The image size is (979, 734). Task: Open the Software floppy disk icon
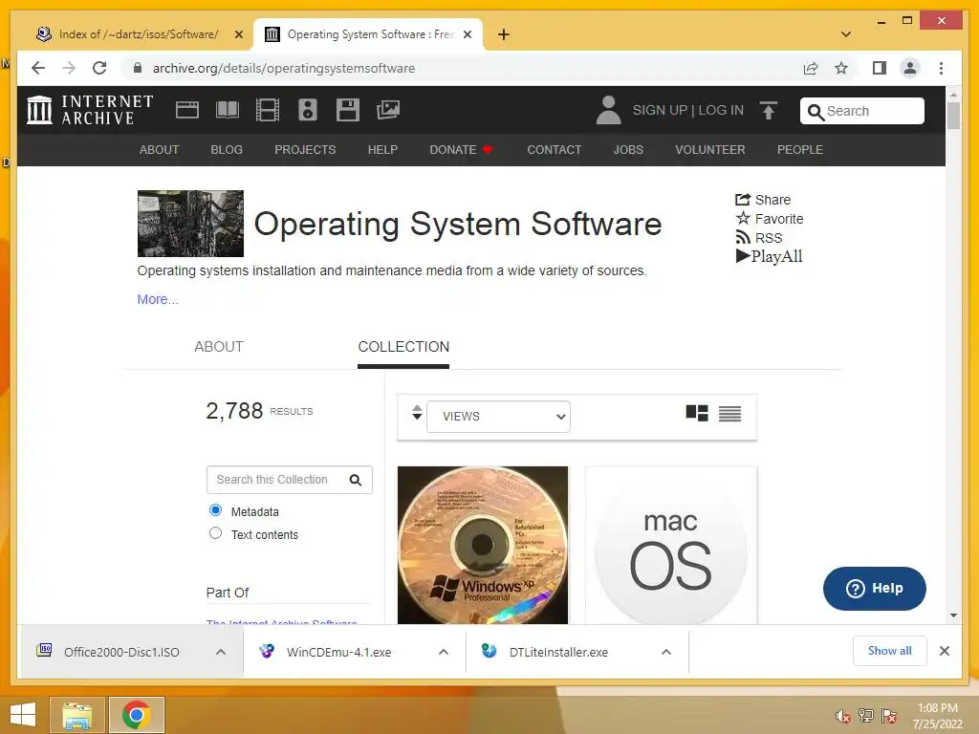[348, 110]
